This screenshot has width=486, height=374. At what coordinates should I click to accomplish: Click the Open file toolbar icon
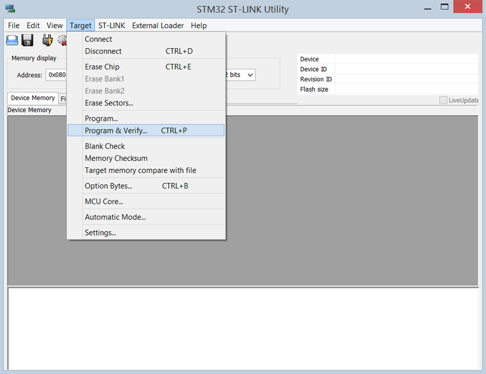point(12,40)
